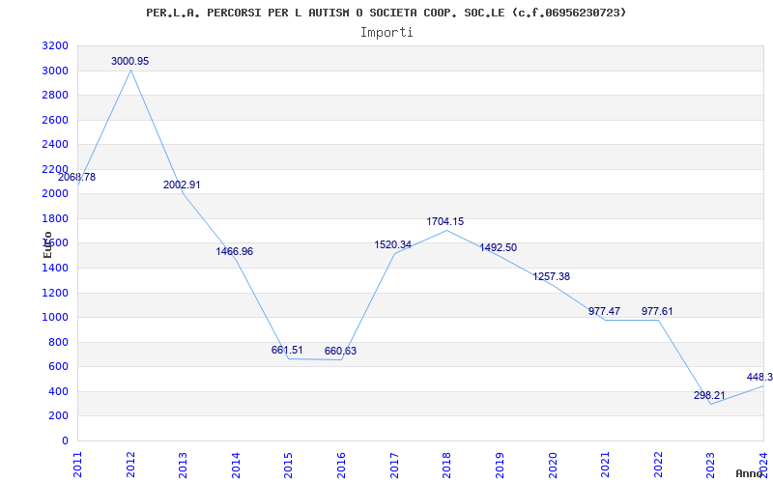Click the y-axis value 400
This screenshot has height=483, width=773.
click(x=59, y=391)
